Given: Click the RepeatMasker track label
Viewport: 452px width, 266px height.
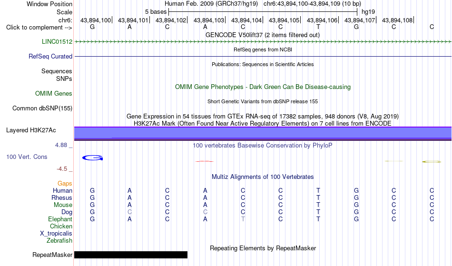Looking at the screenshot, I should (52, 255).
